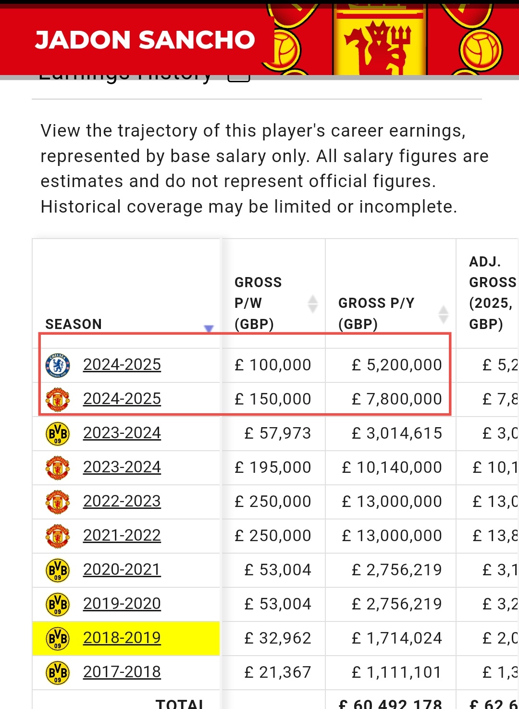Click the icon next to the Earnings History heading
The width and height of the screenshot is (519, 709).
pyautogui.click(x=239, y=77)
